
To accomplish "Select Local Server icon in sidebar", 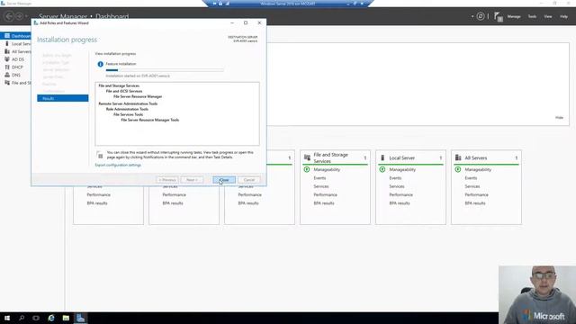I will (7, 44).
